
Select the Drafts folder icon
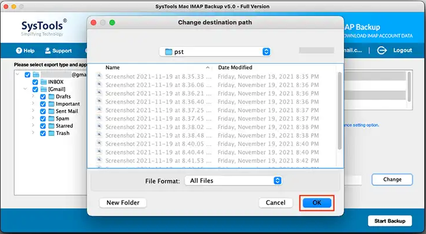pyautogui.click(x=51, y=96)
